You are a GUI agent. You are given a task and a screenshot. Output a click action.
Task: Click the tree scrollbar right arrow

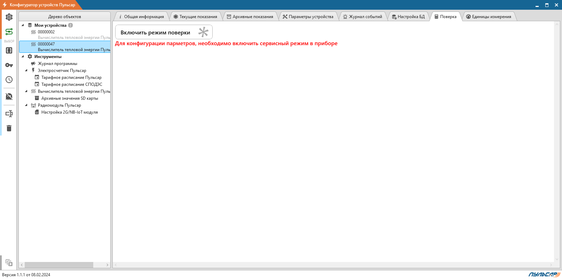(107, 265)
